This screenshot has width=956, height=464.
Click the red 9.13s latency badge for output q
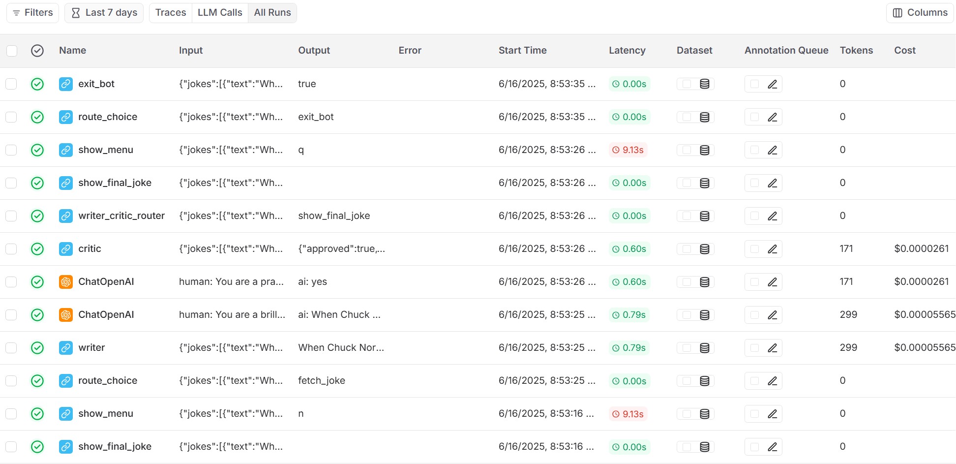pyautogui.click(x=628, y=150)
